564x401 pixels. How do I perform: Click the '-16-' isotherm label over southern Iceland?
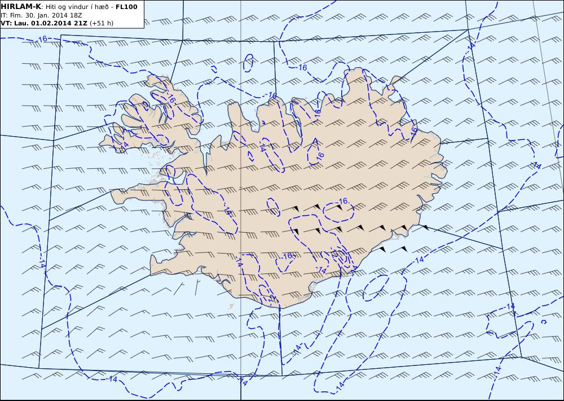pos(288,256)
